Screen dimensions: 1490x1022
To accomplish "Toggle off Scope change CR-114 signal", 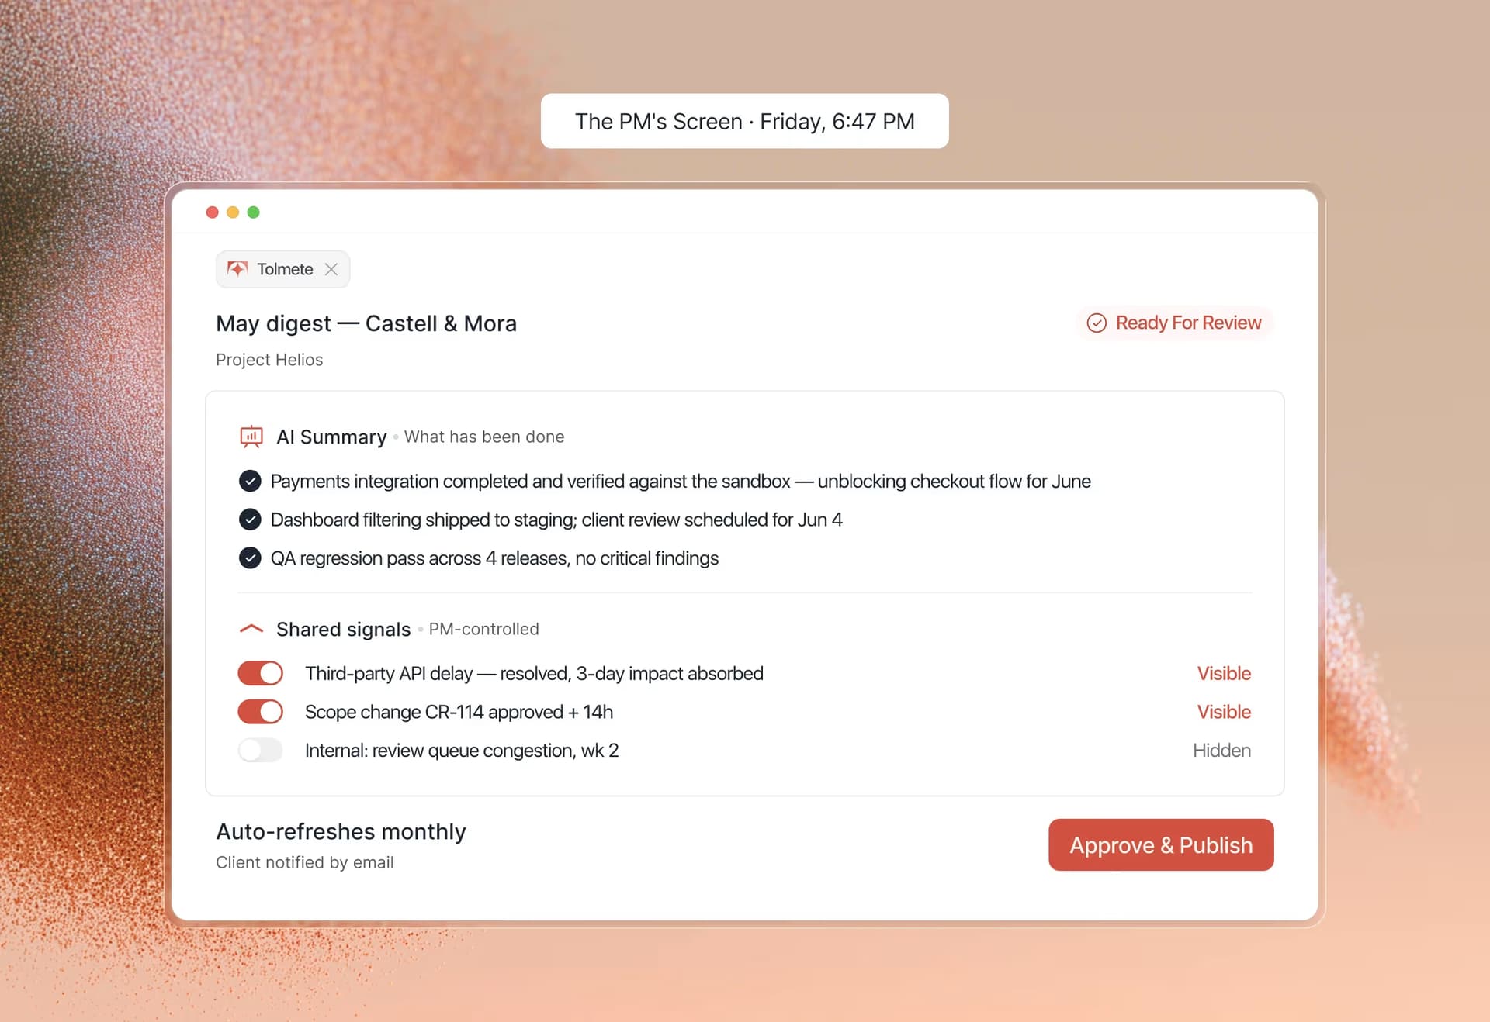I will [x=261, y=712].
